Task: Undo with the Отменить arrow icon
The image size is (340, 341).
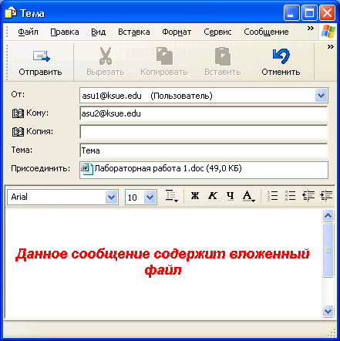Action: point(281,56)
